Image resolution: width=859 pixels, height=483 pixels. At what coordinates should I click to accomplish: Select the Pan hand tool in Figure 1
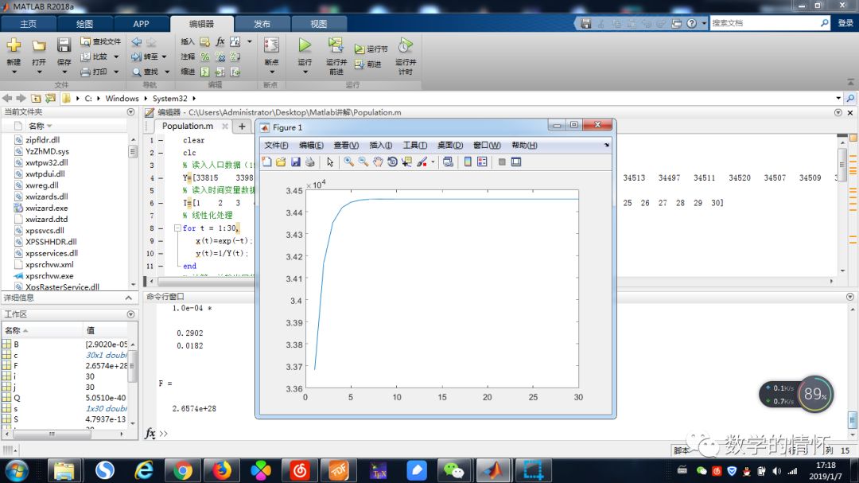tap(378, 162)
